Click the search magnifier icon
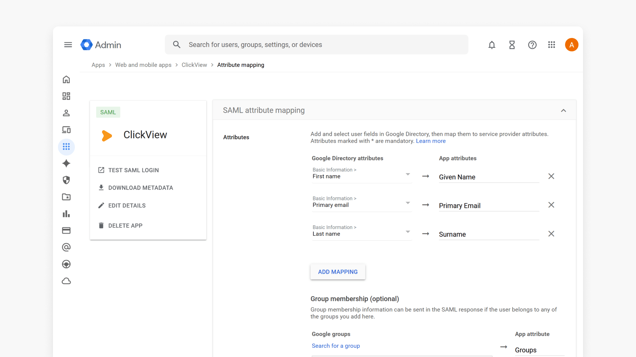 point(177,45)
